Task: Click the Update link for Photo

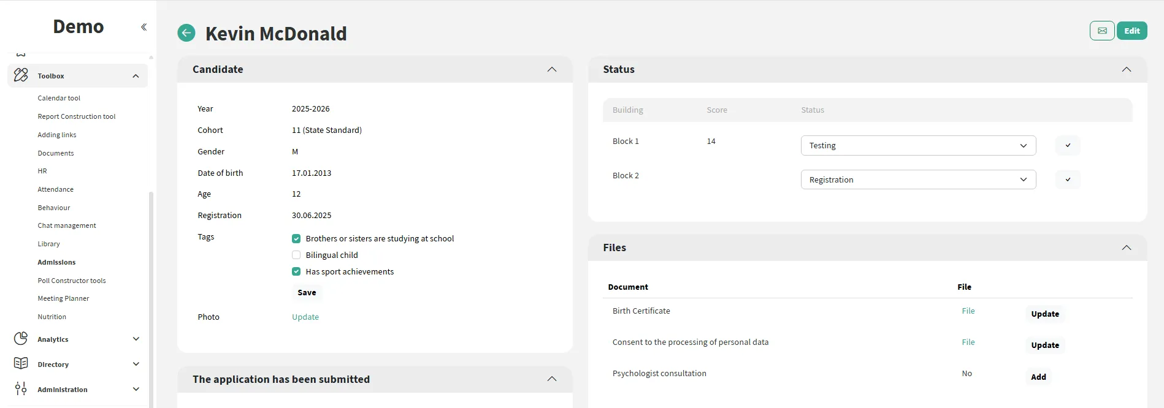Action: 305,317
